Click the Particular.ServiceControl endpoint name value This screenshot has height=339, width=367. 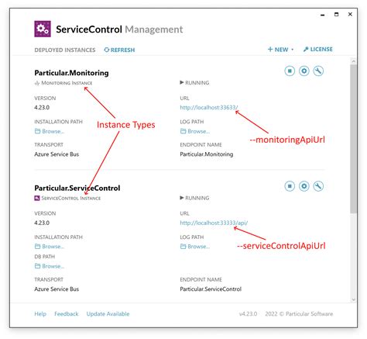211,289
